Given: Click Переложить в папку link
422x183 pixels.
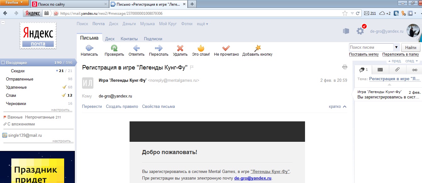Looking at the screenshot, I should point(401,54).
